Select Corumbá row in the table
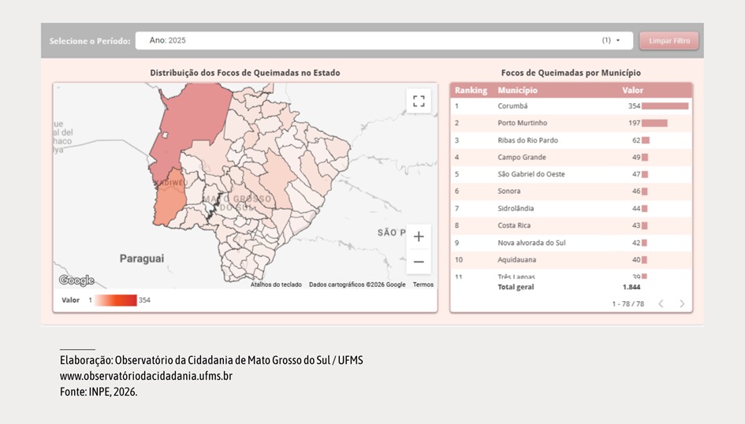 571,106
